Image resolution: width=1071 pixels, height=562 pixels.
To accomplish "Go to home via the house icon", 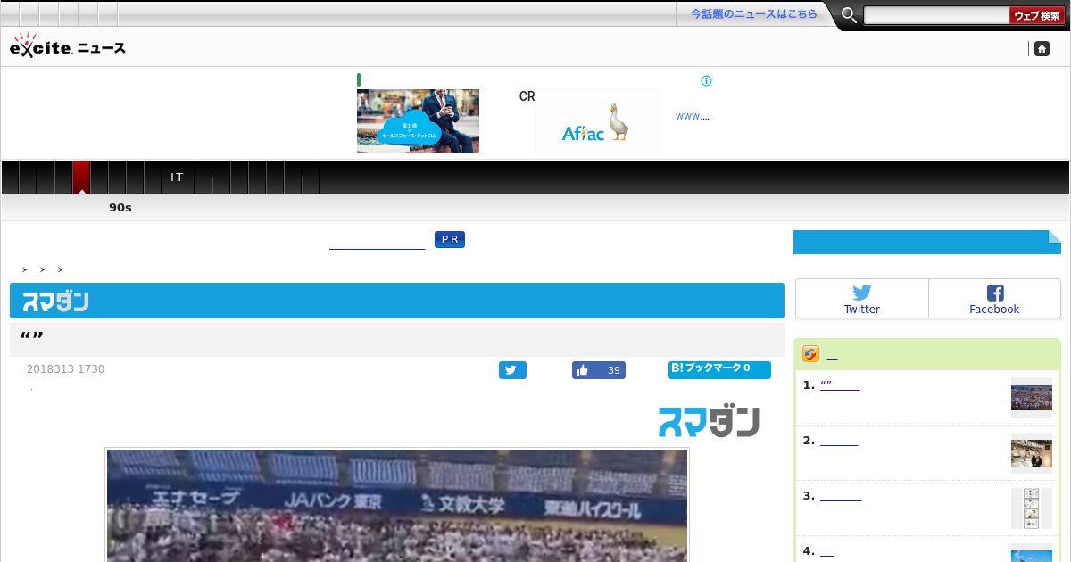I will (x=1042, y=49).
